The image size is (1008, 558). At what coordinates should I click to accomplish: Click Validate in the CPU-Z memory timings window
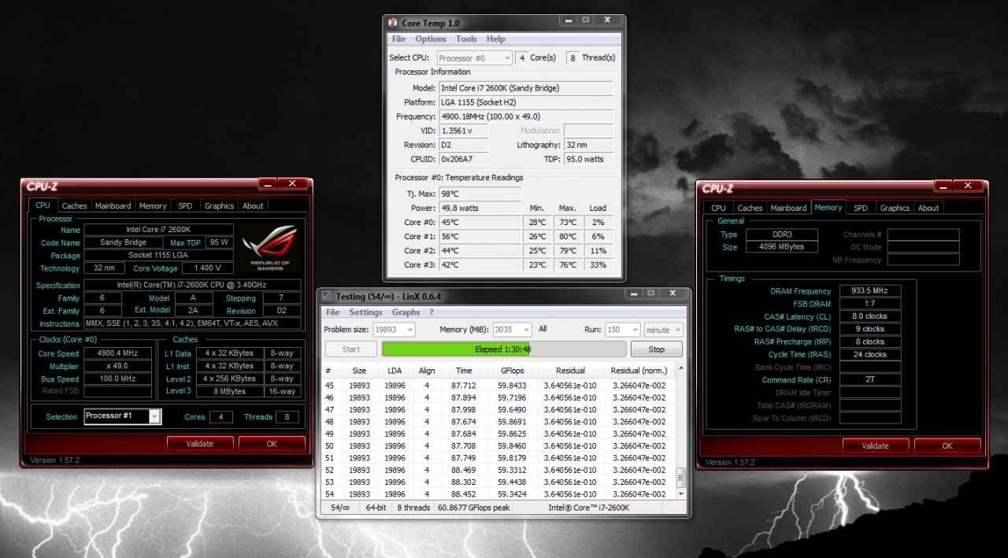pos(876,445)
